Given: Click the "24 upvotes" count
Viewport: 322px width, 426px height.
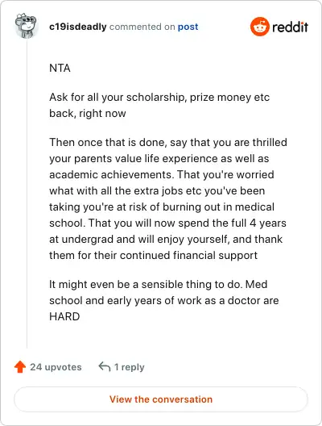Looking at the screenshot, I should click(x=56, y=367).
